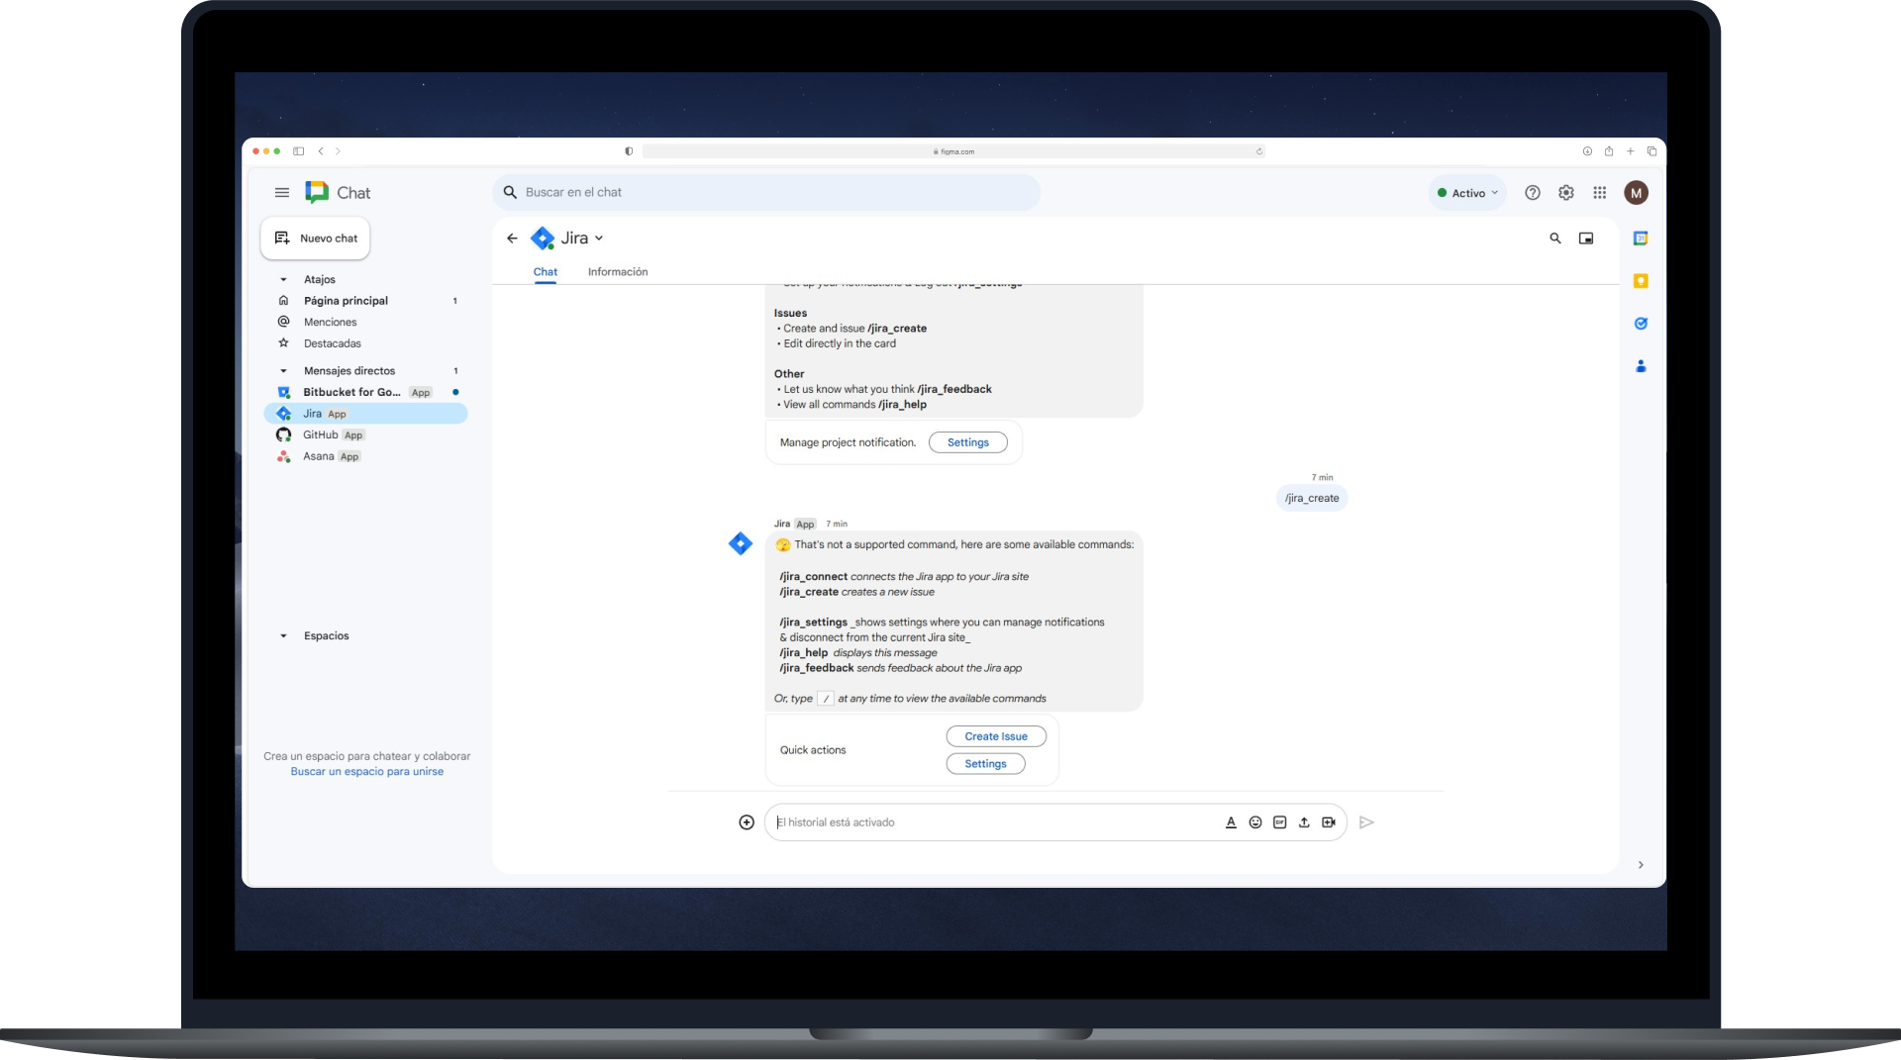Open the account avatar M
The width and height of the screenshot is (1901, 1060).
(1637, 193)
